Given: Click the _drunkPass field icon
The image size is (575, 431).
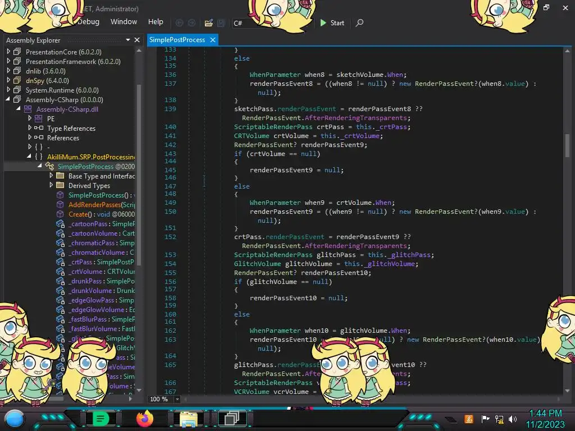Looking at the screenshot, I should (61, 281).
